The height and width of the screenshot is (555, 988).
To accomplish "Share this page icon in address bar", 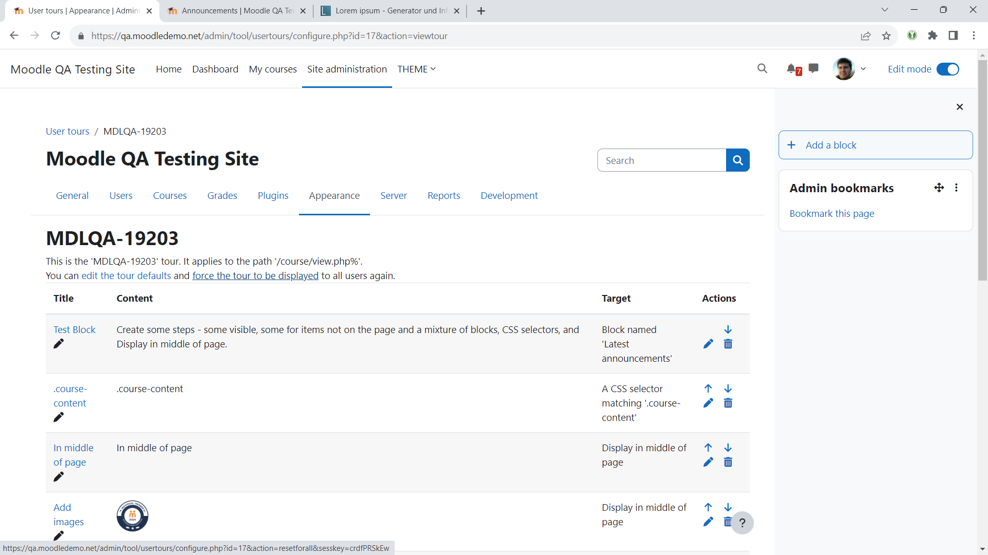I will (866, 36).
